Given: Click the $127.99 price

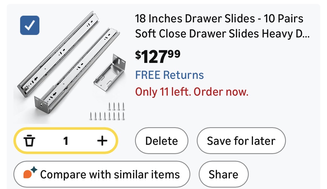Looking at the screenshot, I should click(158, 56).
